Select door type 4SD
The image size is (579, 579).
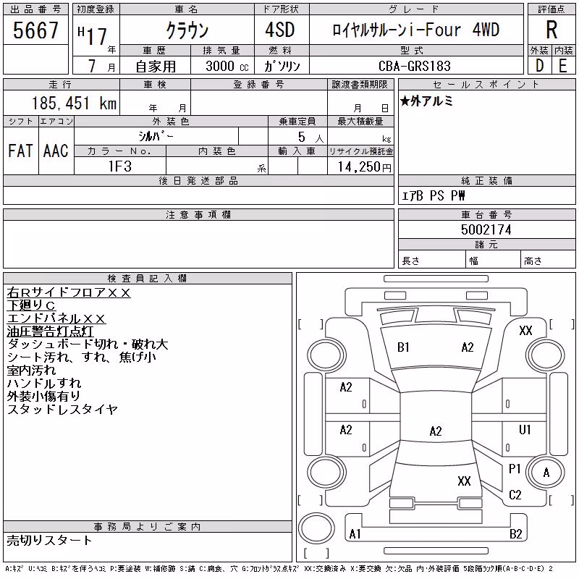pos(280,30)
